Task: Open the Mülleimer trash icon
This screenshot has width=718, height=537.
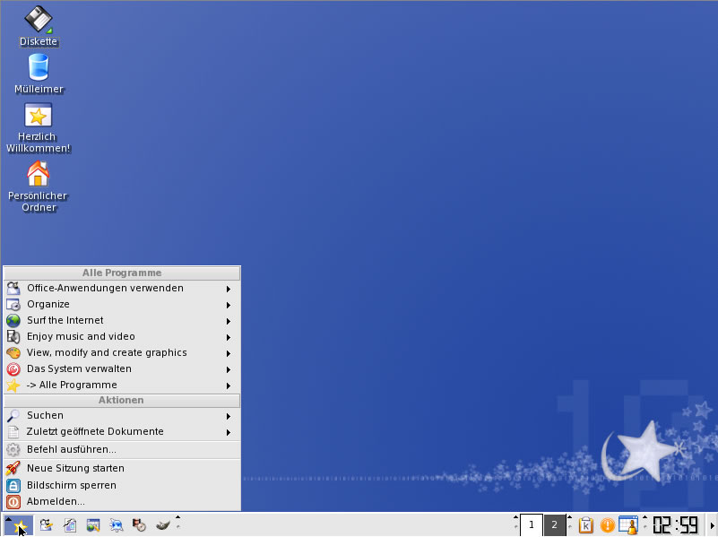Action: [39, 68]
